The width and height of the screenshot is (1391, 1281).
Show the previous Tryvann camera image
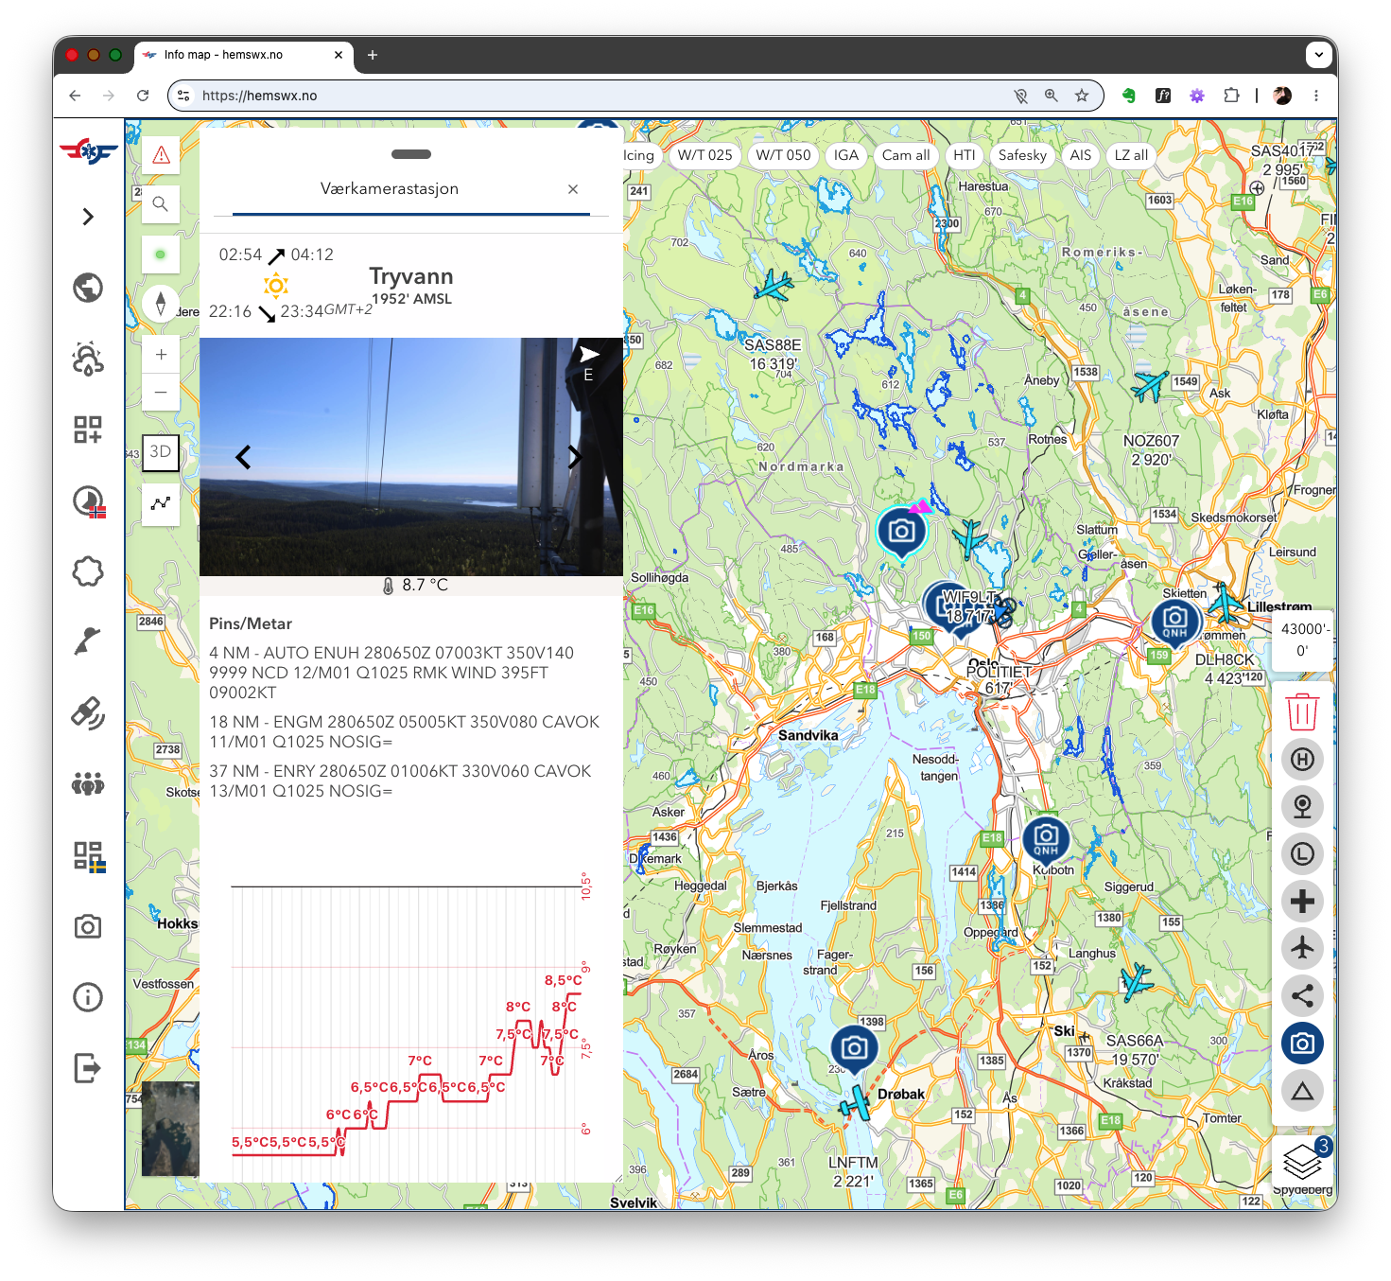(x=243, y=457)
